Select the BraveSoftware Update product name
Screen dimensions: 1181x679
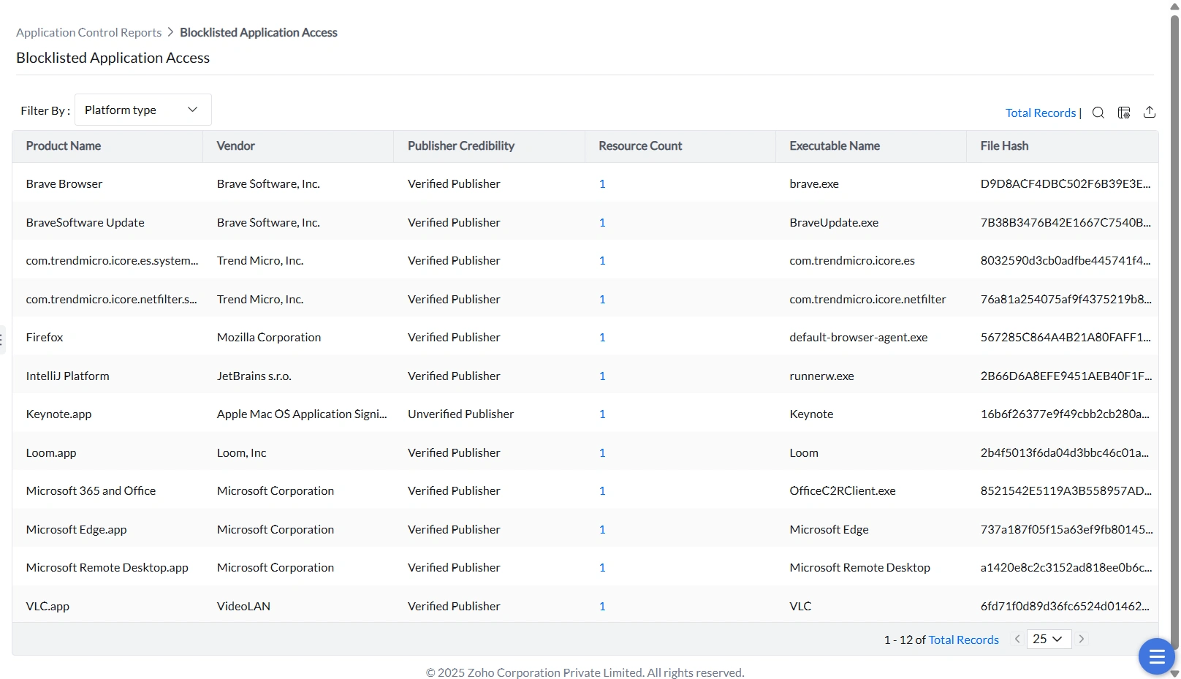85,222
